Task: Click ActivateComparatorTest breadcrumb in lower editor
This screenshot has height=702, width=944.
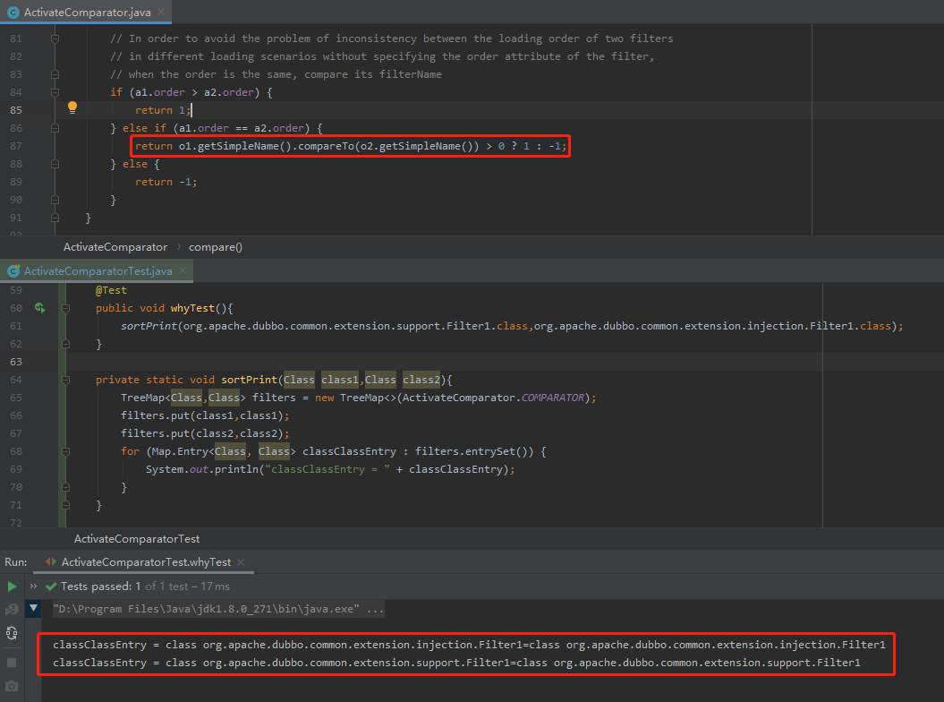Action: point(137,539)
